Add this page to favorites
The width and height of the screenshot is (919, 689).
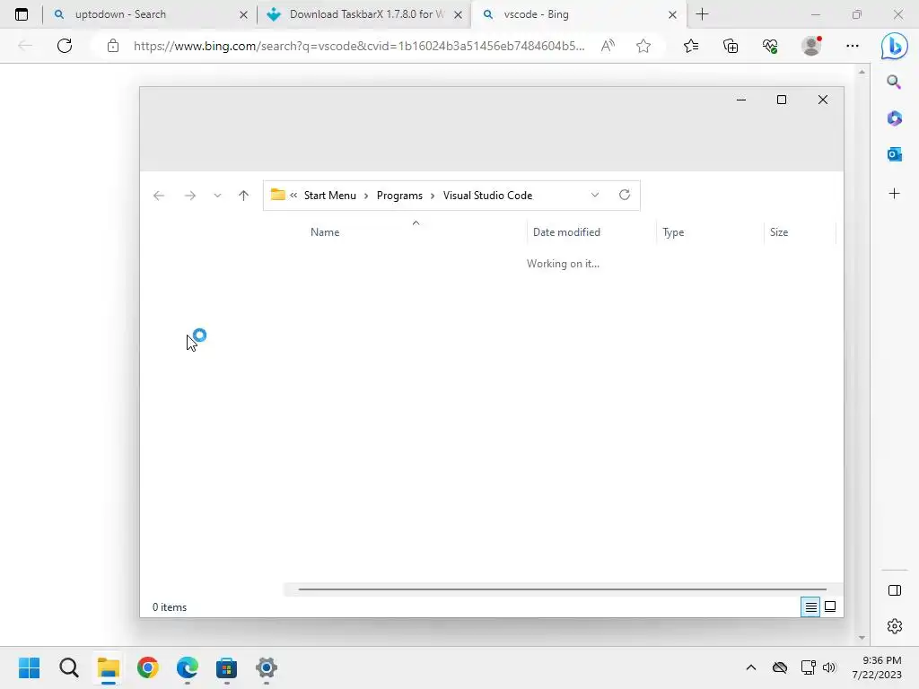pos(643,46)
